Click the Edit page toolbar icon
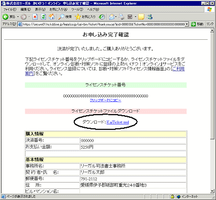 tap(130, 17)
